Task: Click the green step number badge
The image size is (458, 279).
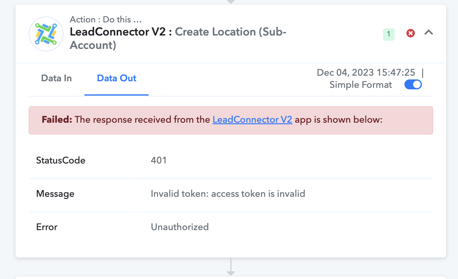Action: point(389,34)
